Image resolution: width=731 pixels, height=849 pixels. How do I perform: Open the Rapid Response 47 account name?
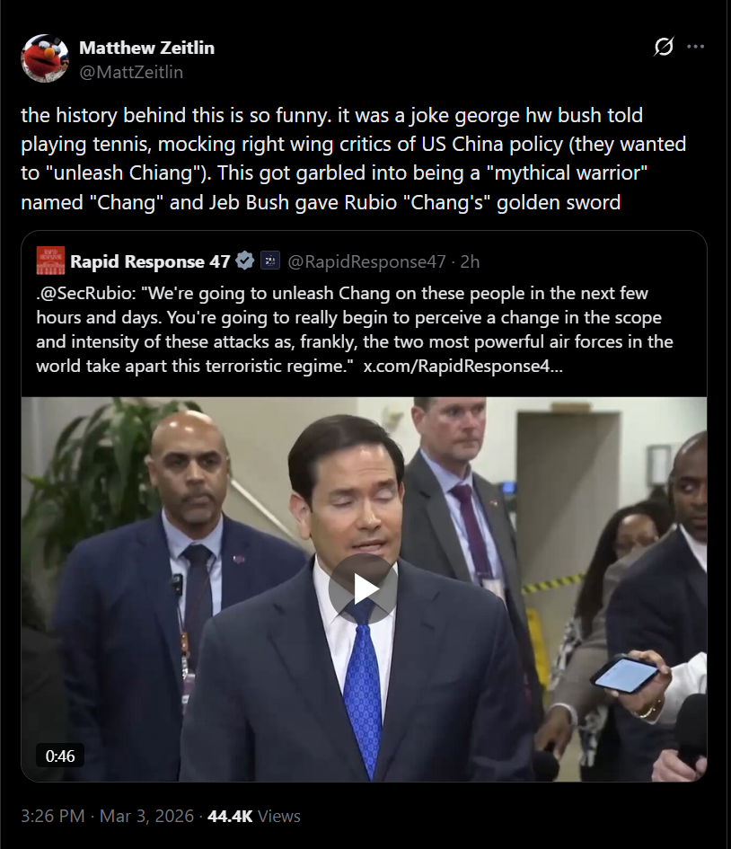pyautogui.click(x=150, y=261)
